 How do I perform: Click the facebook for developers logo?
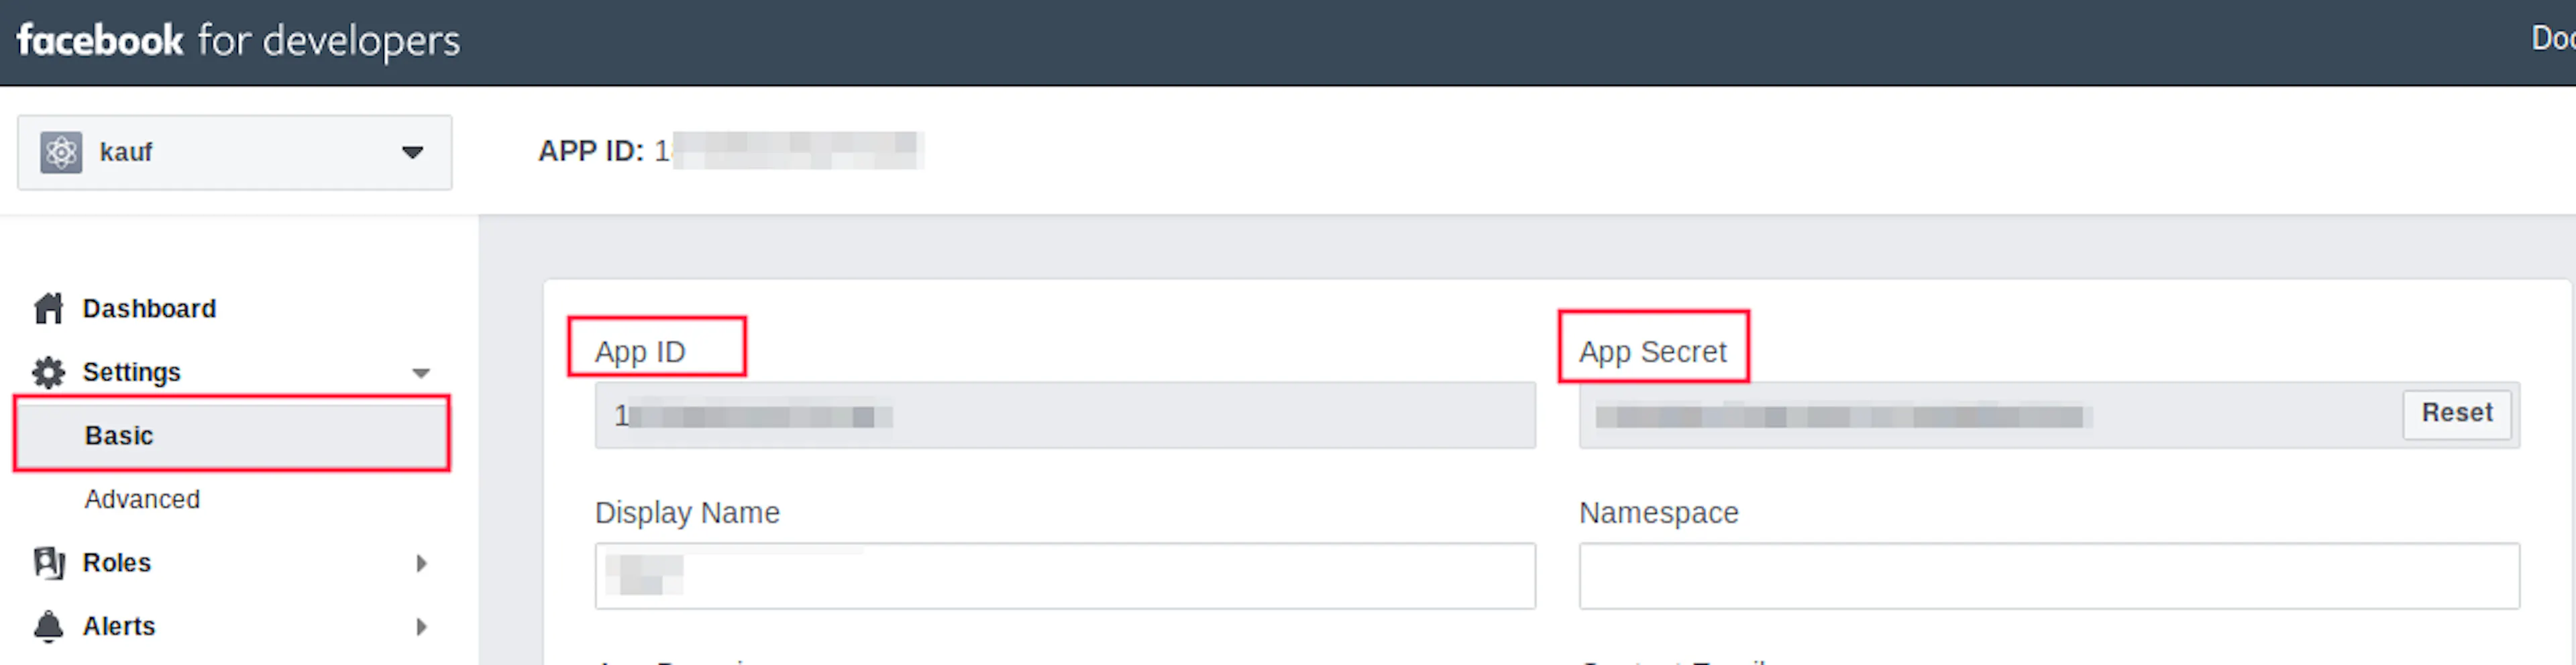(238, 41)
